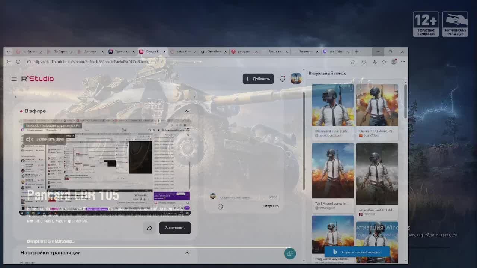Open the emoji picker in chat
Image resolution: width=477 pixels, height=268 pixels.
click(x=220, y=207)
